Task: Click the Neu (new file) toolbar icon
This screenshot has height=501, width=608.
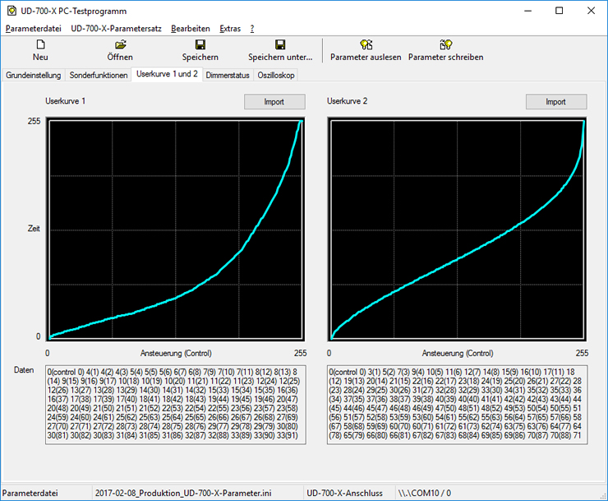Action: click(40, 44)
